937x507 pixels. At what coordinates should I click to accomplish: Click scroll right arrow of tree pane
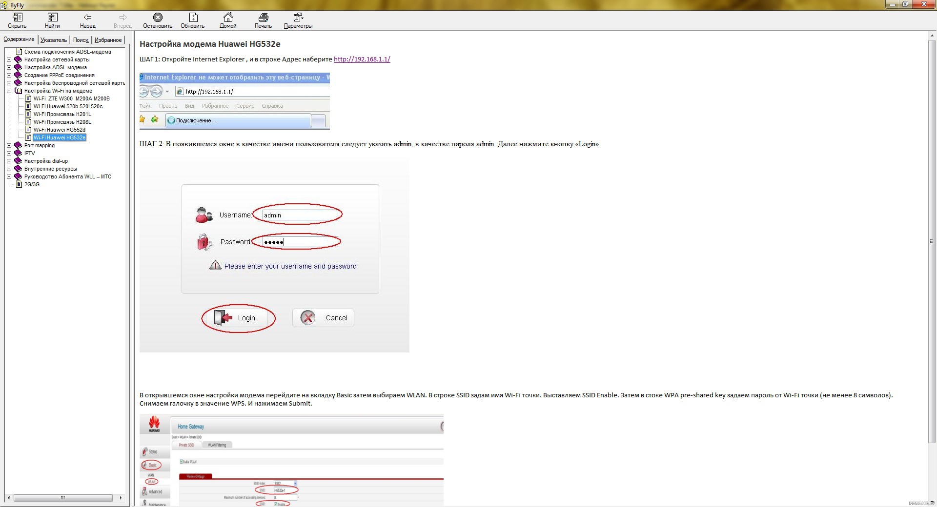coord(121,498)
